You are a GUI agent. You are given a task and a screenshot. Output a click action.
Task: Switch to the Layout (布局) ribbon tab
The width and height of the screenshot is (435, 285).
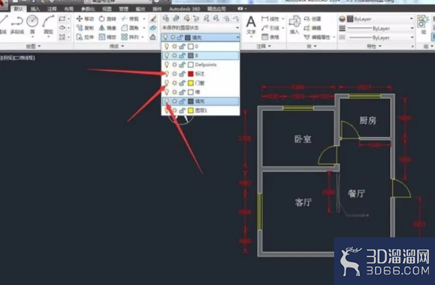point(69,9)
